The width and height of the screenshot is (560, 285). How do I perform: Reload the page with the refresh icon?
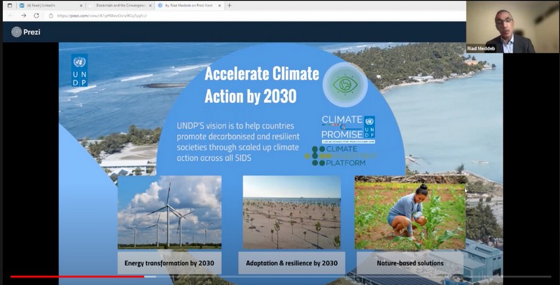click(36, 15)
